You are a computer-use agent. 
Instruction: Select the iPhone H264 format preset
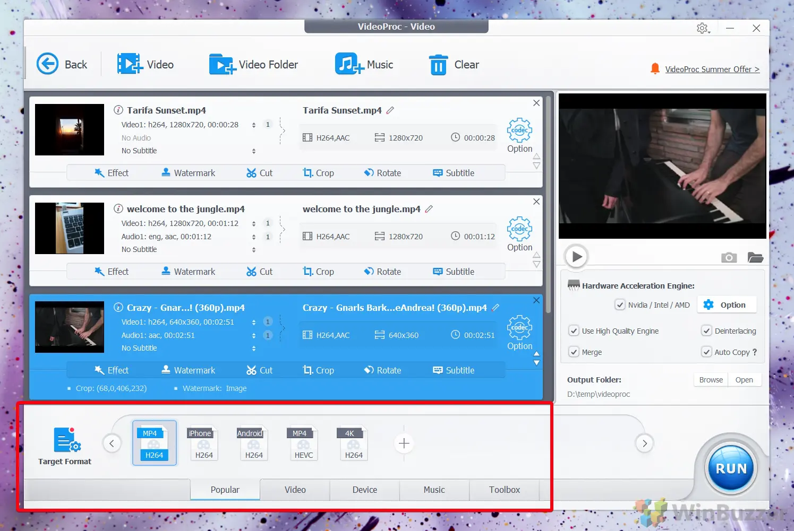204,443
